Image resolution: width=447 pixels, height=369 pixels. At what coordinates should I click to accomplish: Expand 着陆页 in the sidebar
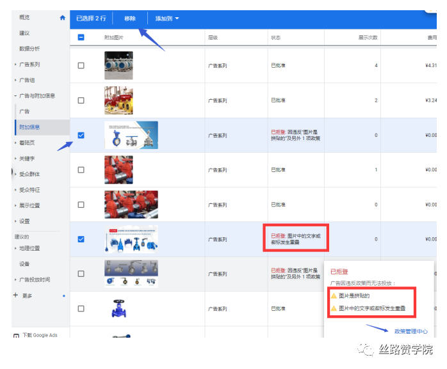(x=15, y=143)
